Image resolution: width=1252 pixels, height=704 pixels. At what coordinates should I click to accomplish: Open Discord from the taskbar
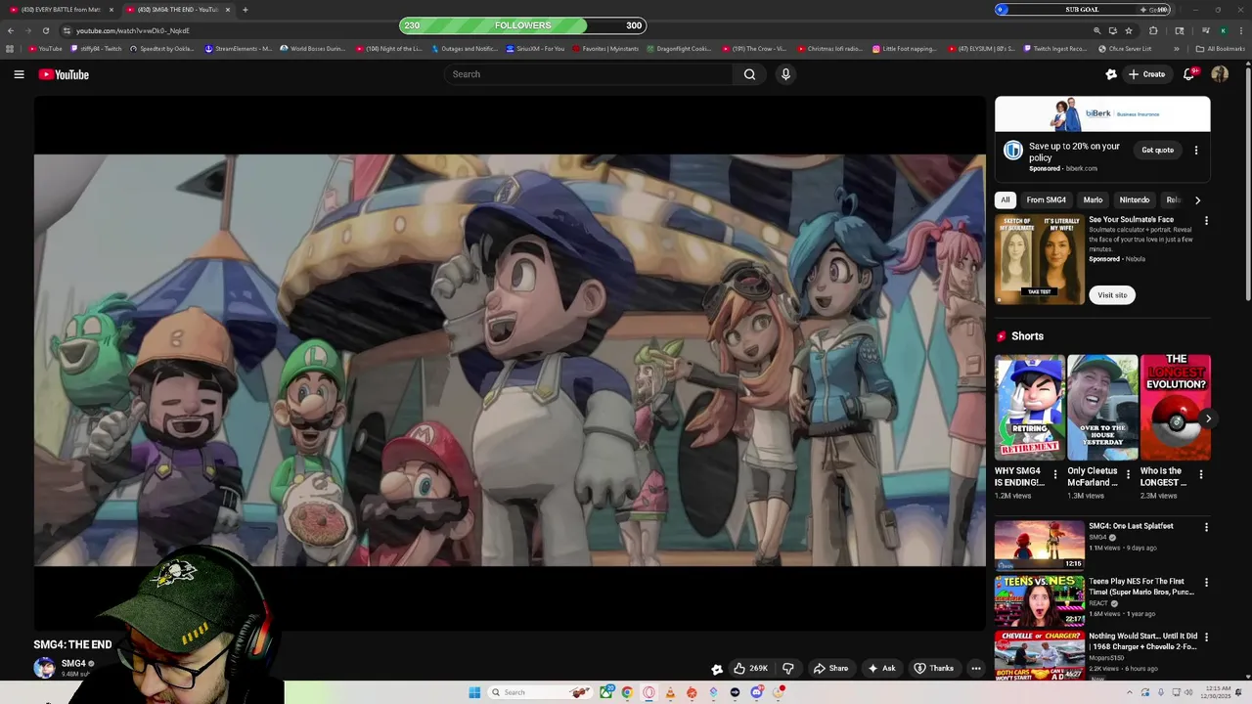(756, 692)
